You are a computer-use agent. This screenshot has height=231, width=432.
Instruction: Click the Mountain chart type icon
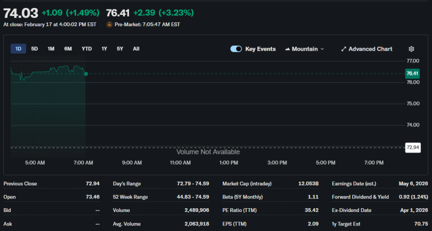288,49
